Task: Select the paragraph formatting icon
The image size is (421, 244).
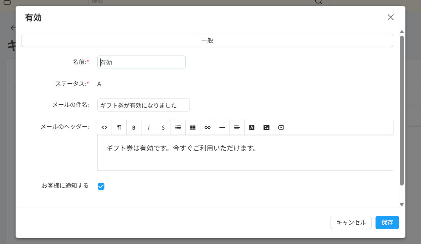Action: [x=119, y=127]
